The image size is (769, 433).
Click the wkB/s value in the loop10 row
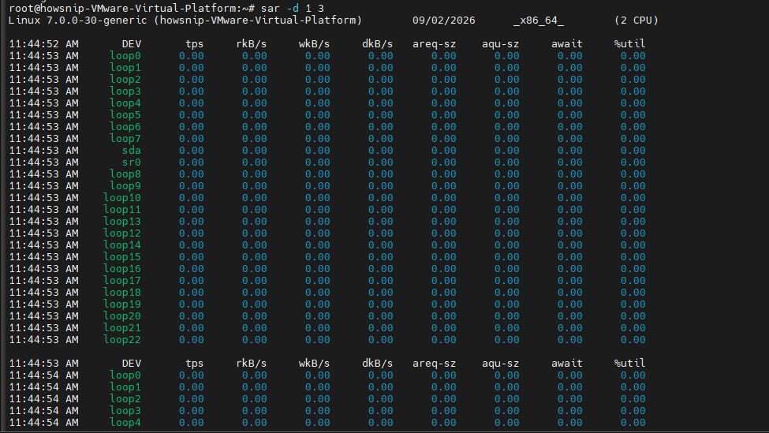tap(317, 198)
